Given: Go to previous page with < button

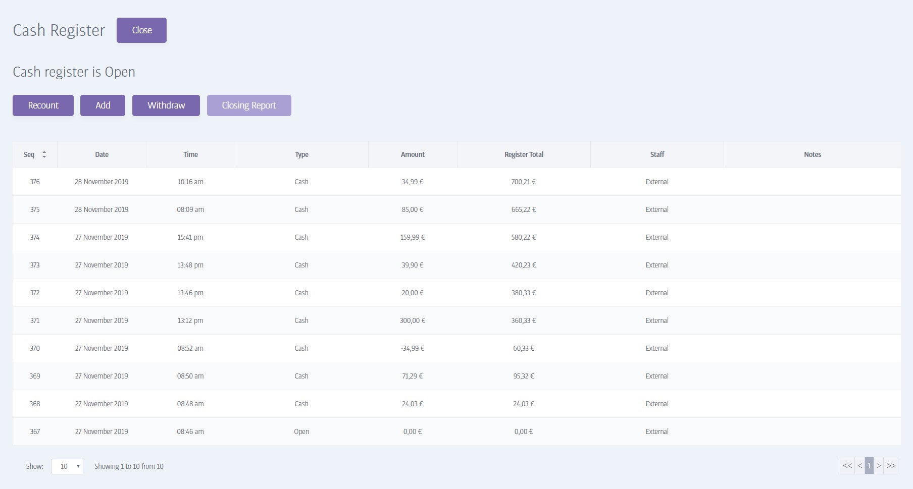Looking at the screenshot, I should 859,466.
